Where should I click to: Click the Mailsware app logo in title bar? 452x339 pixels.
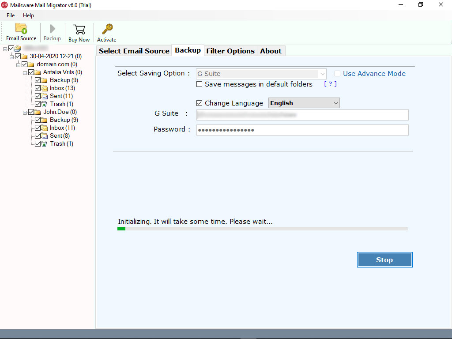tap(4, 5)
